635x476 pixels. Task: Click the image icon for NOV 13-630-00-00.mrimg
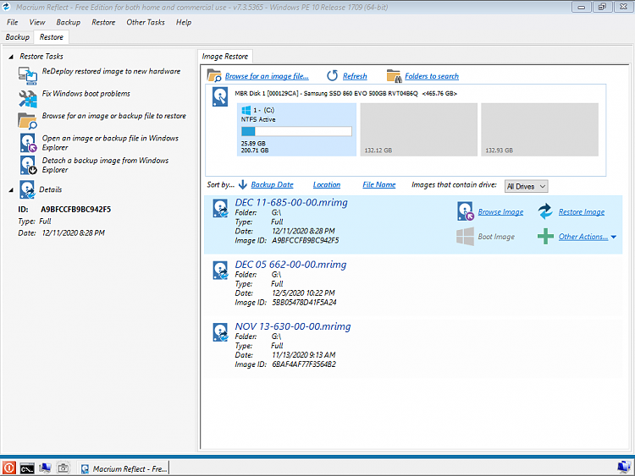coord(221,332)
